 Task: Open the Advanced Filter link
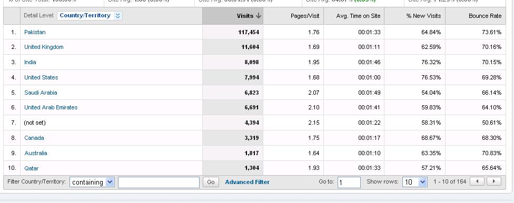point(247,182)
